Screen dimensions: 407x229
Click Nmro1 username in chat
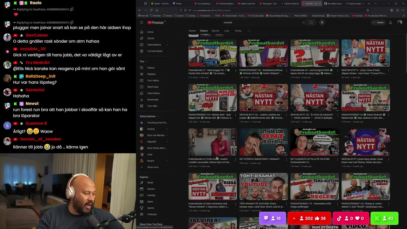pyautogui.click(x=32, y=104)
